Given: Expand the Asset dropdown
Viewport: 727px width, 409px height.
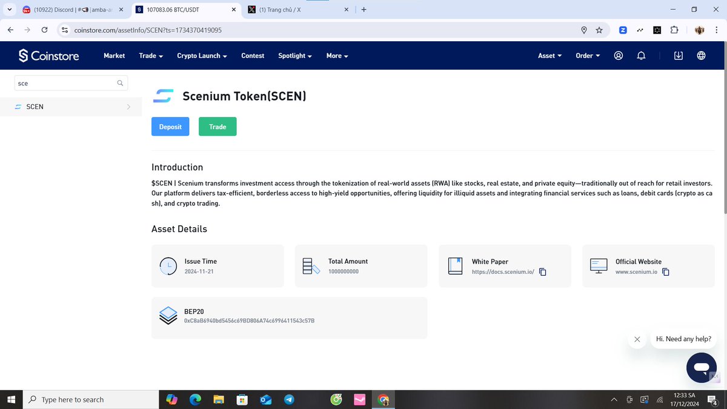Looking at the screenshot, I should (550, 56).
